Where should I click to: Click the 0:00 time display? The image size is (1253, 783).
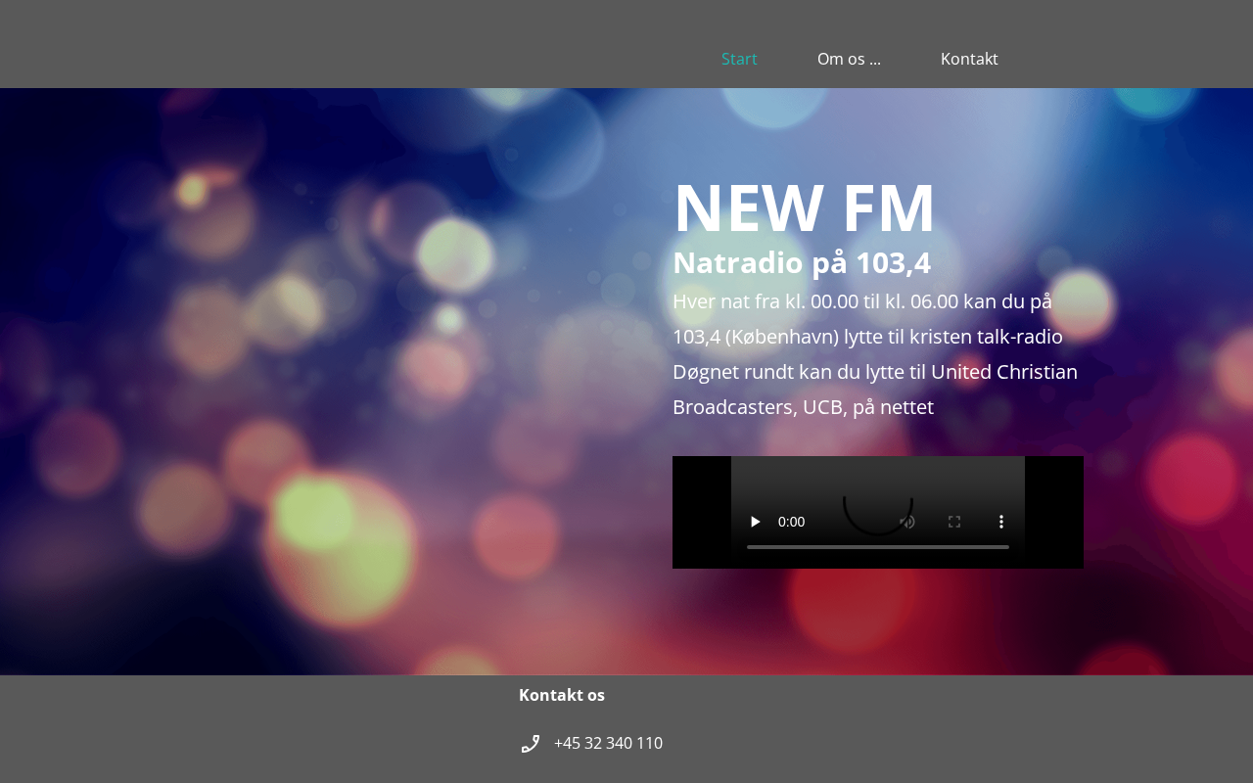coord(791,522)
